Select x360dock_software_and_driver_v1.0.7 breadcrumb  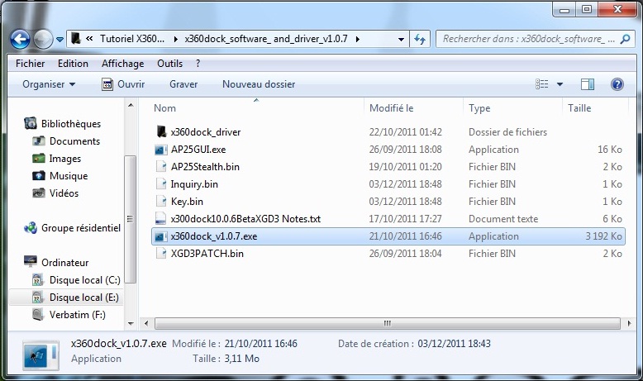coord(266,39)
